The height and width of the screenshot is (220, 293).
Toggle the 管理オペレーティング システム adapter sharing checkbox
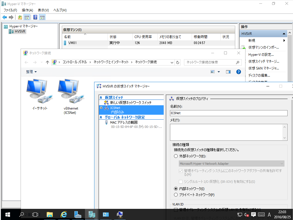pos(181,171)
